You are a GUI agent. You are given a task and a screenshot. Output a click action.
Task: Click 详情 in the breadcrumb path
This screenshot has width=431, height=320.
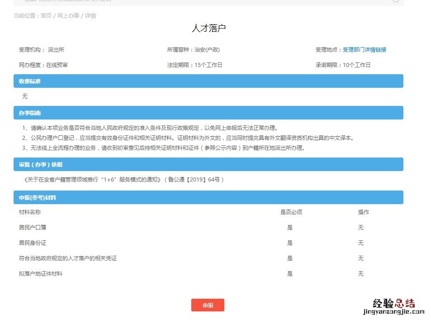tap(90, 16)
